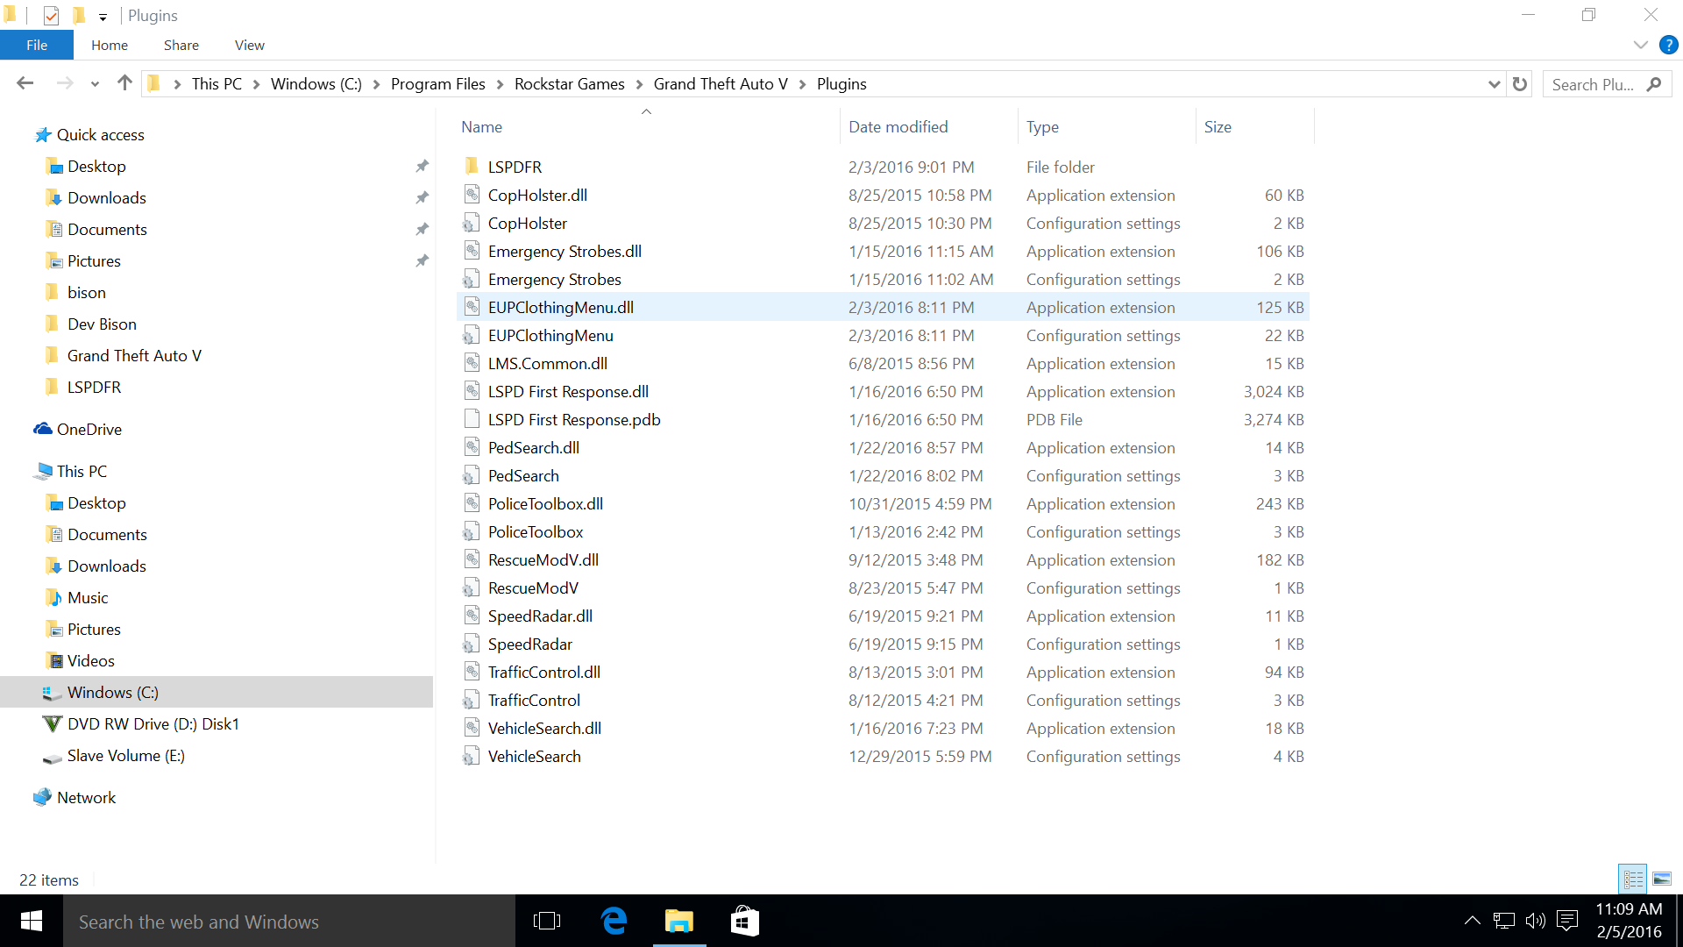Click the Back navigation arrow
Image resolution: width=1683 pixels, height=947 pixels.
click(x=25, y=83)
